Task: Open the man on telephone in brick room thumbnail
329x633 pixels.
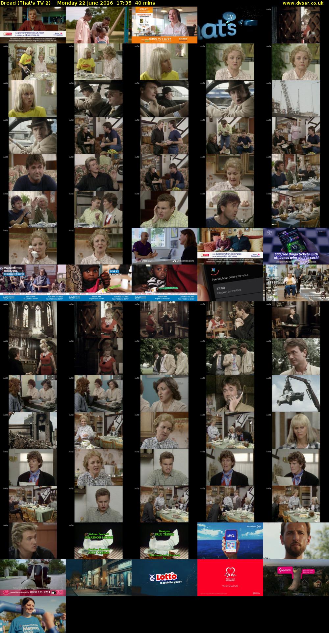Action: tap(230, 393)
